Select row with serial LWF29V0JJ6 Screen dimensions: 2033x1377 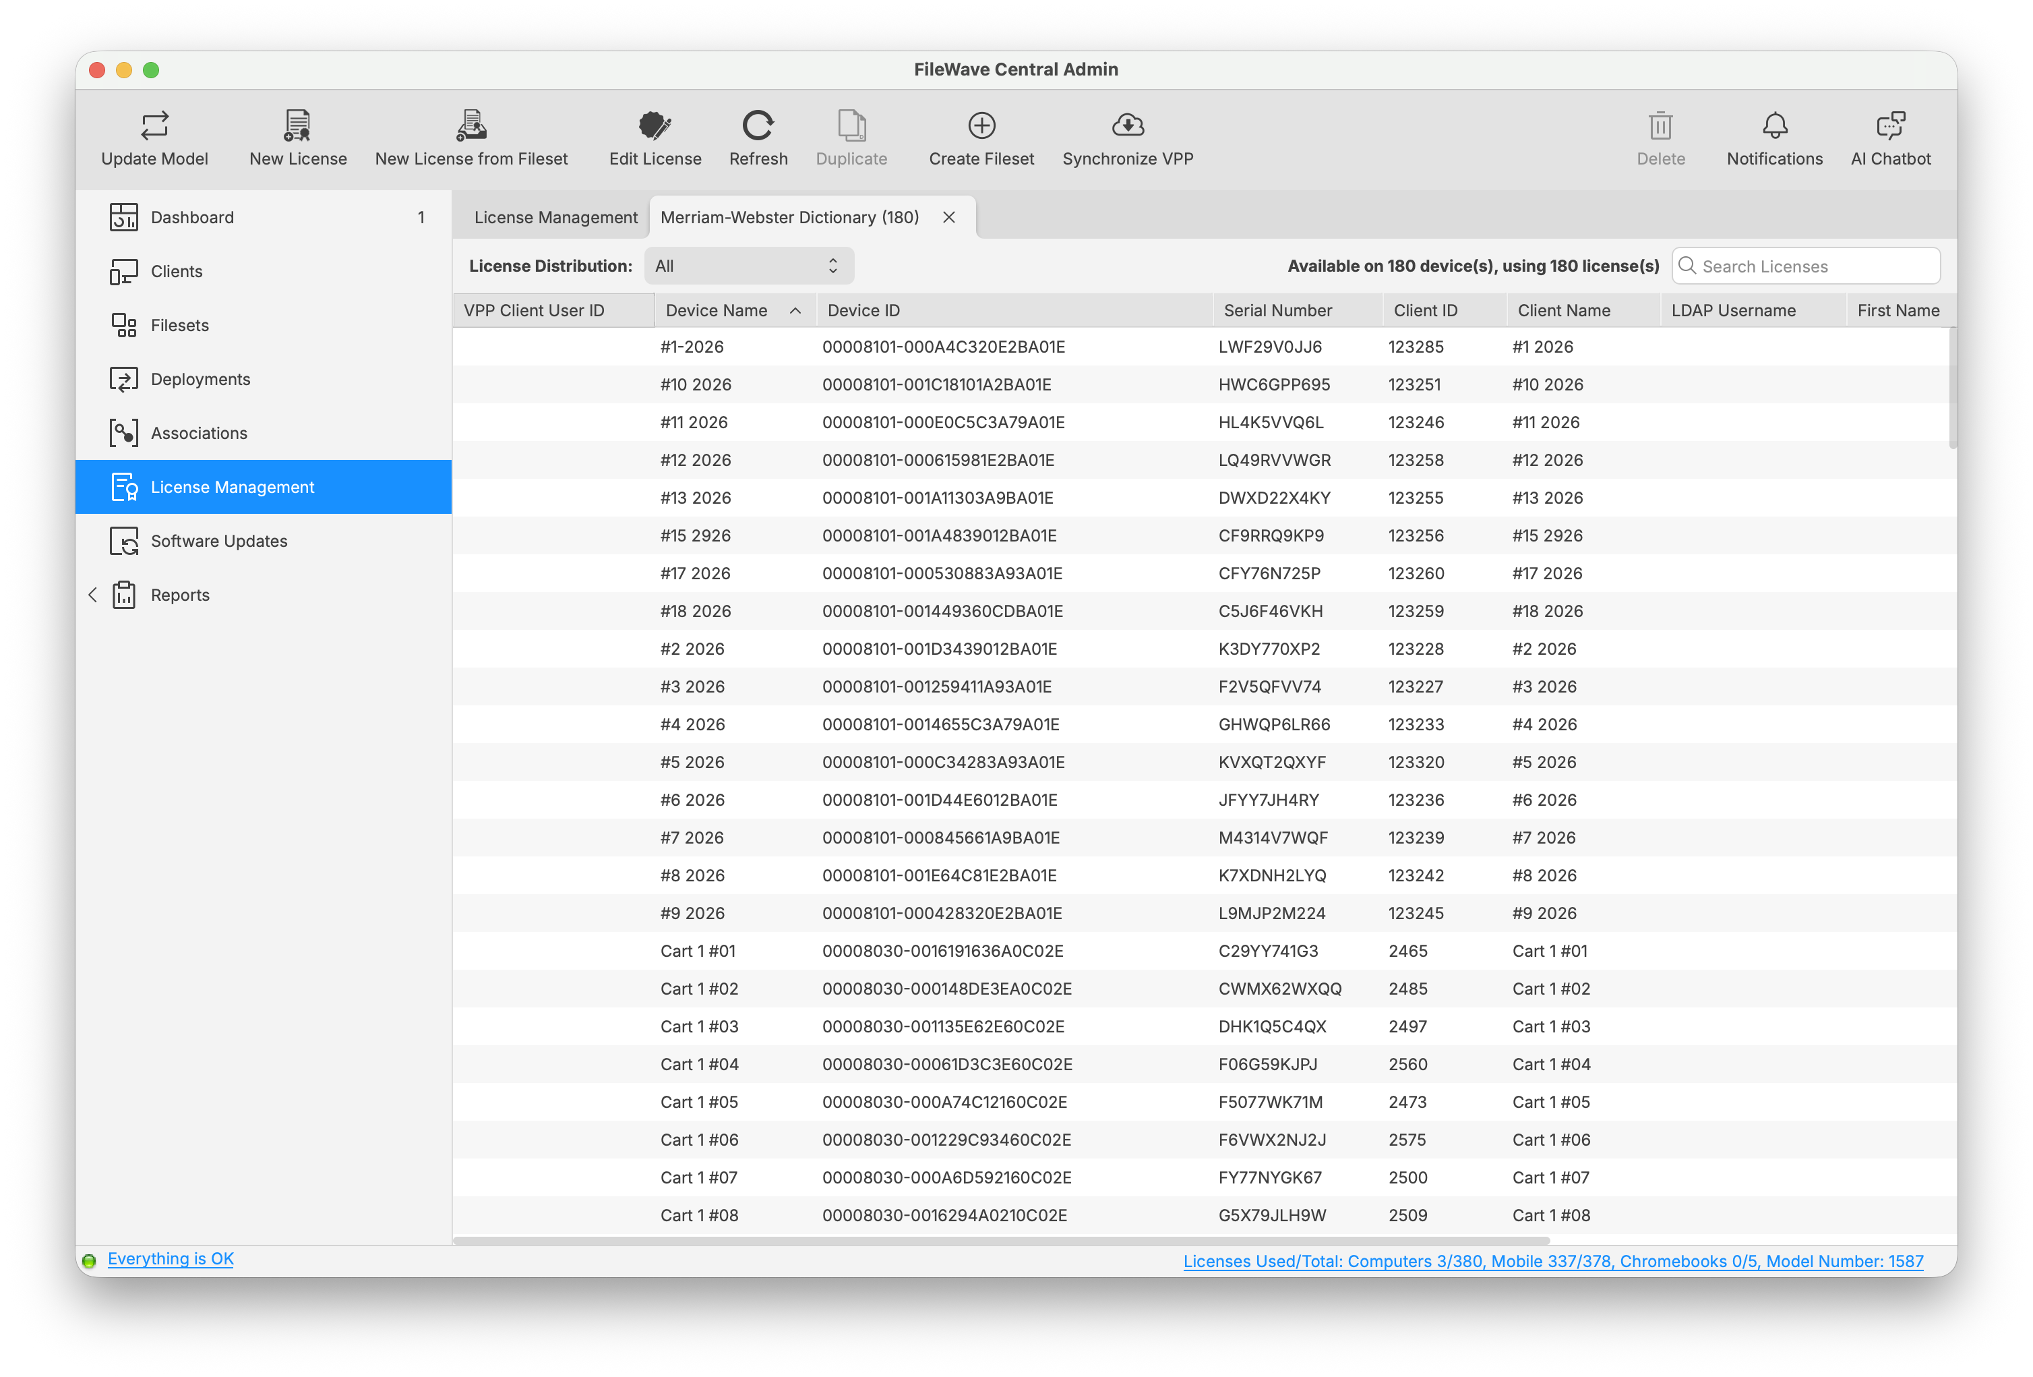[1204, 347]
